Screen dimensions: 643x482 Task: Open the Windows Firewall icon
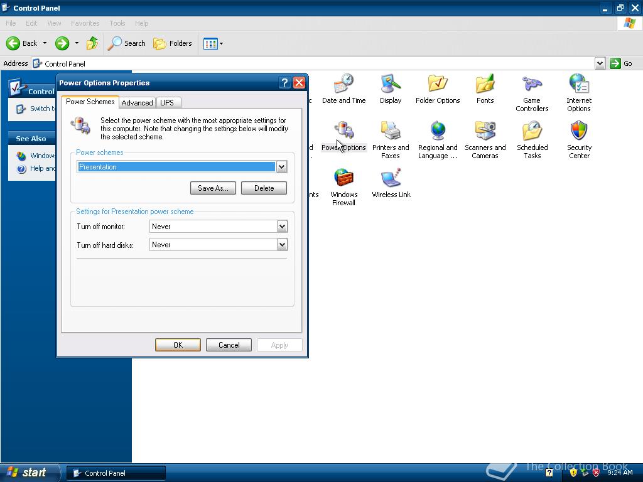[343, 187]
